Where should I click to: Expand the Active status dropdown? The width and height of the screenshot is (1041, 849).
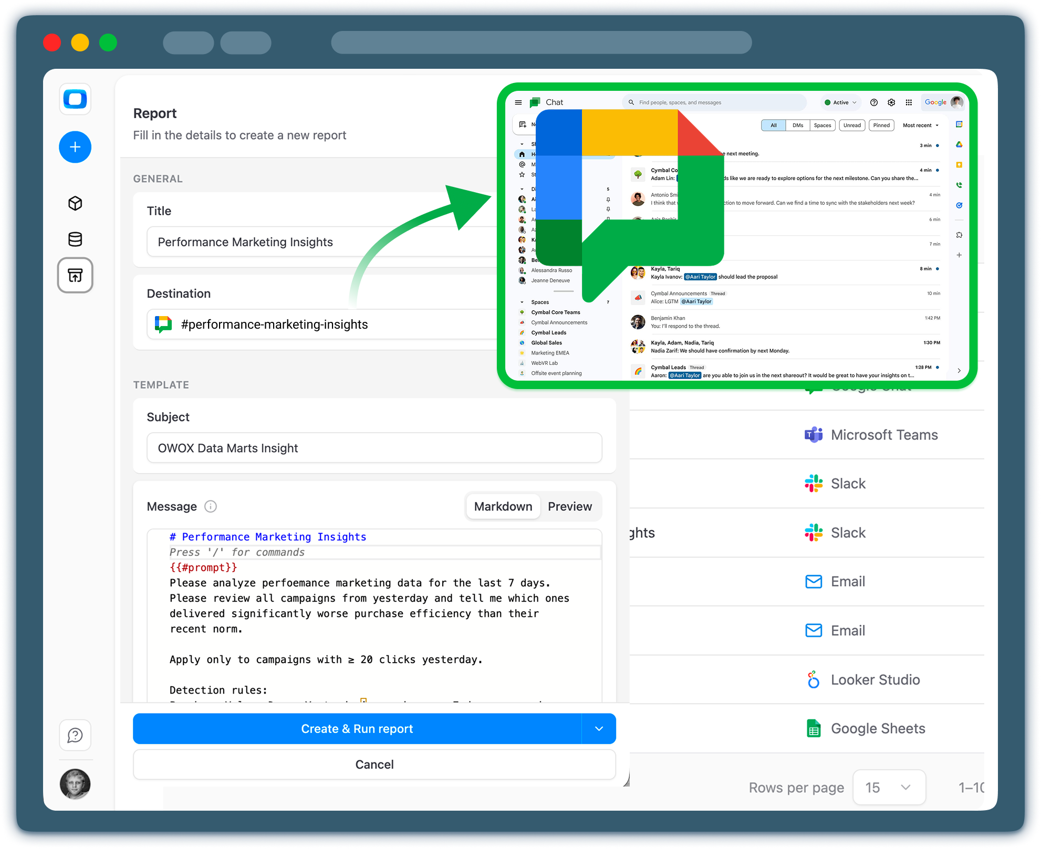[840, 102]
